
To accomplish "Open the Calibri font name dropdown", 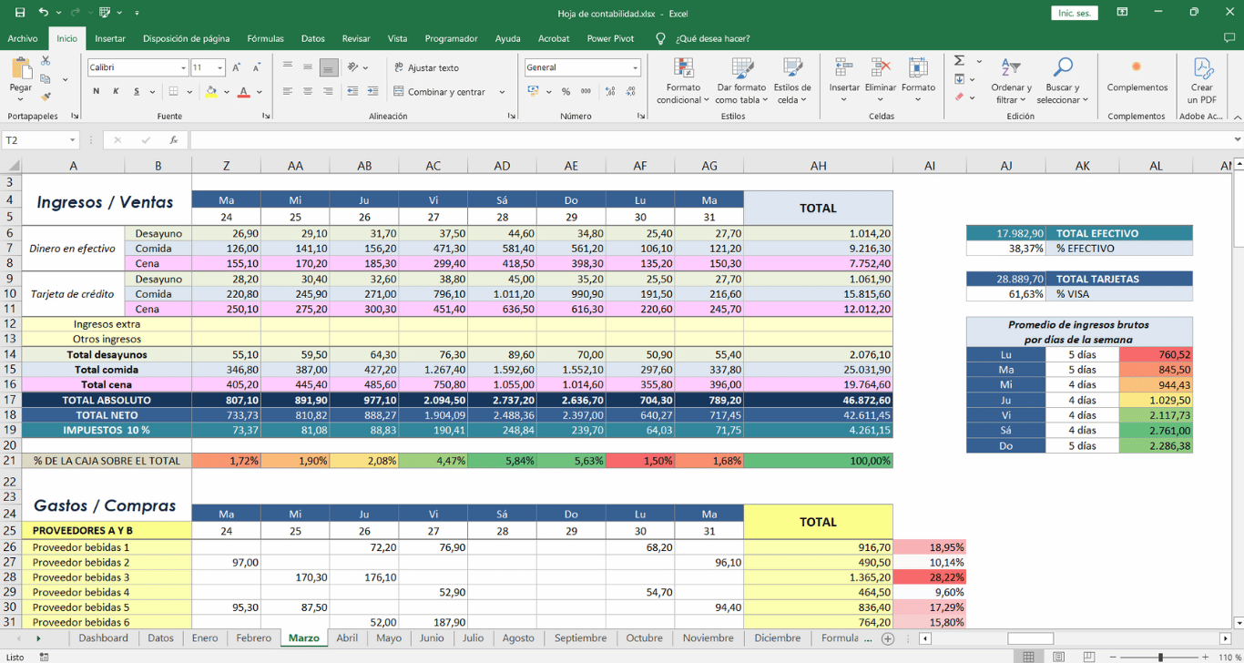I will pos(183,68).
